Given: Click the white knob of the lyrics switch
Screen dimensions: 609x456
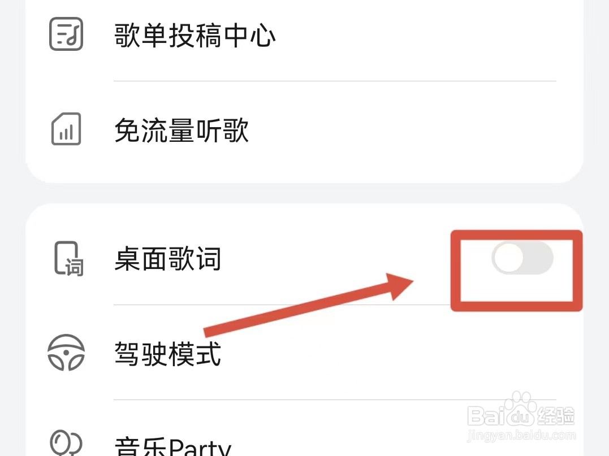Looking at the screenshot, I should click(511, 258).
